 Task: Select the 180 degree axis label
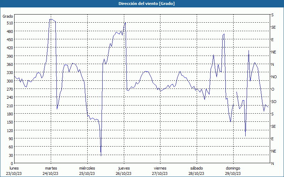[10, 114]
